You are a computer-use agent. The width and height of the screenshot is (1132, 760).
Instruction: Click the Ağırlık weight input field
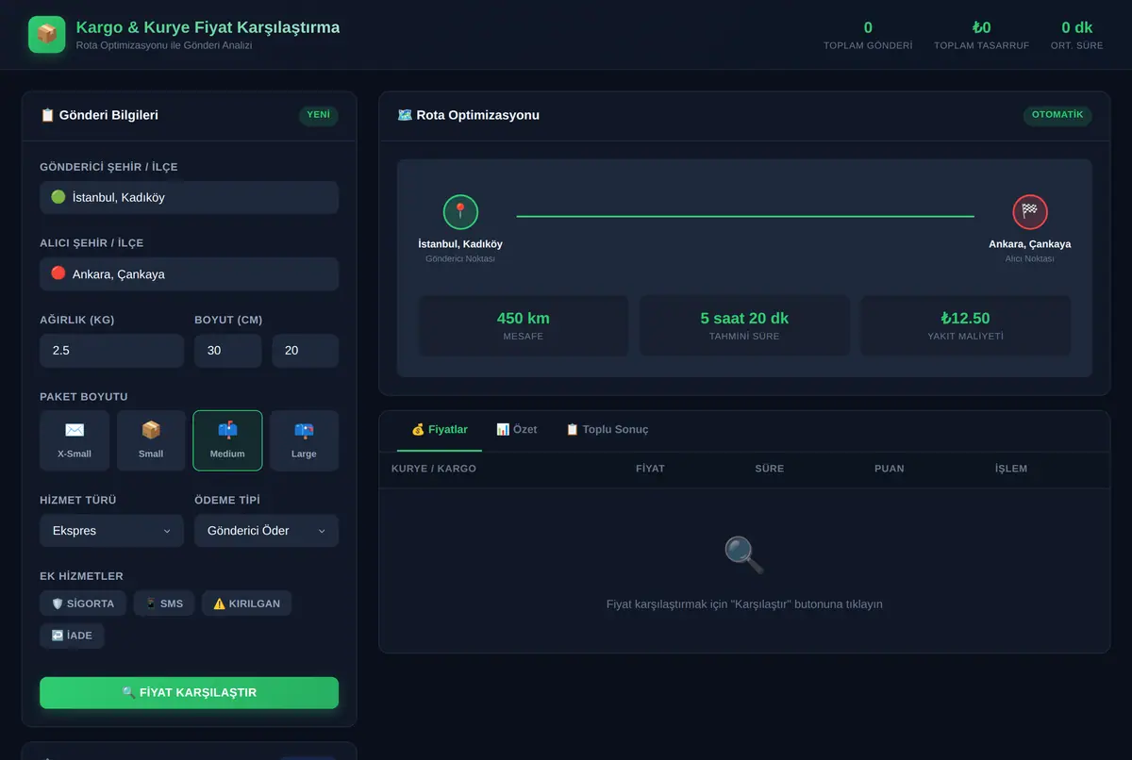[x=111, y=351]
